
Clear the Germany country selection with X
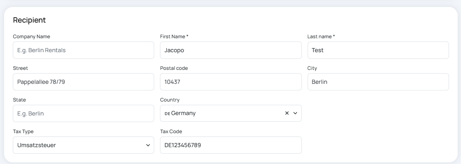pos(287,113)
